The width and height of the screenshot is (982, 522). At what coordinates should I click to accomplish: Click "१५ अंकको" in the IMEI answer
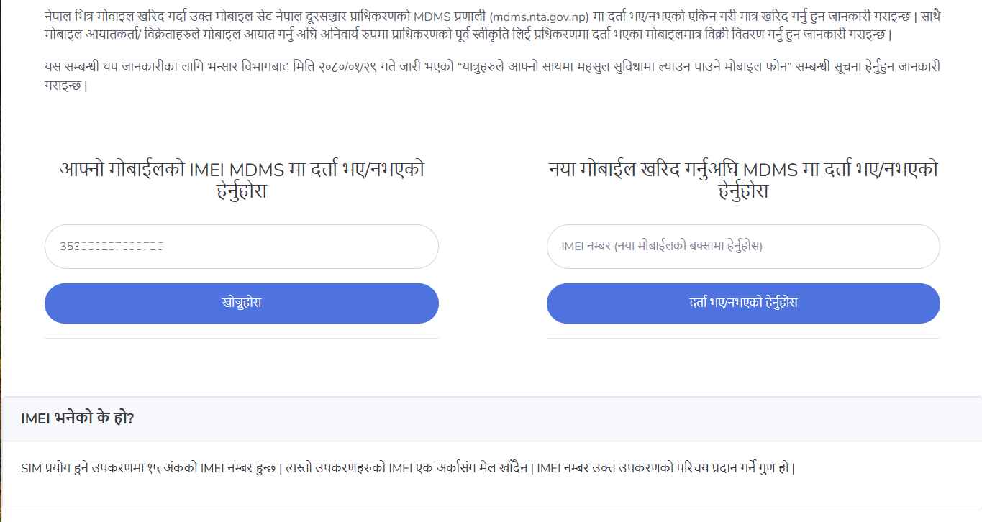(172, 468)
